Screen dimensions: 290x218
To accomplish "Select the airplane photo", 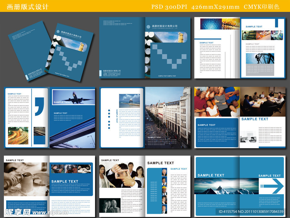I will click(73, 97).
